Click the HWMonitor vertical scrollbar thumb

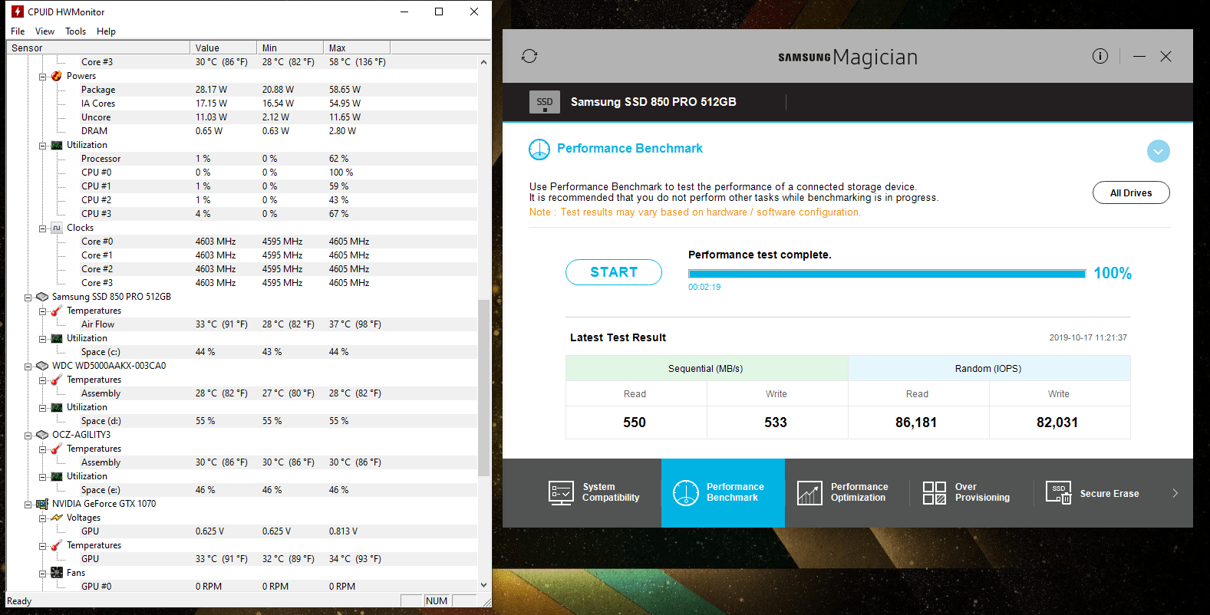point(483,388)
